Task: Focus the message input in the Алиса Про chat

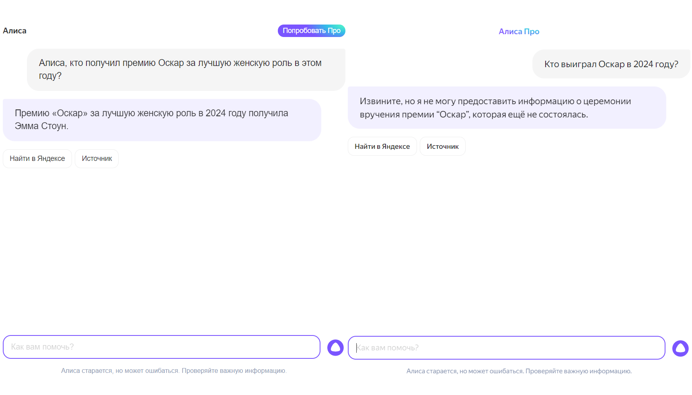Action: tap(506, 348)
